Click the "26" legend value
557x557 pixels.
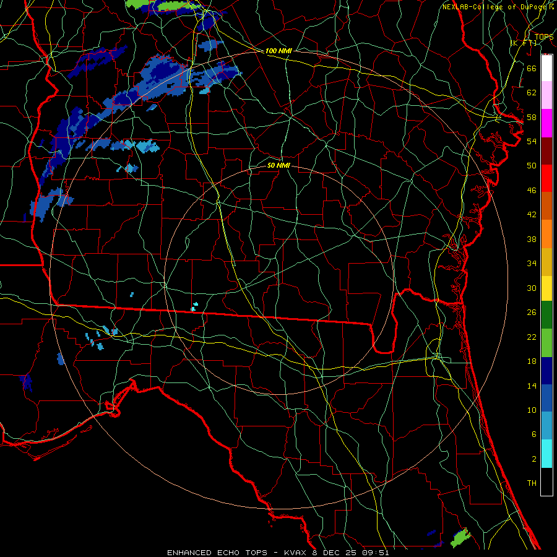532,313
